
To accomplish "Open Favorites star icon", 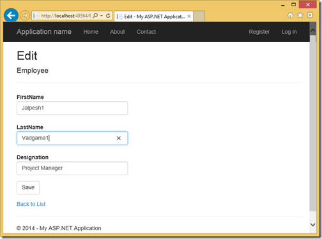I will point(300,15).
